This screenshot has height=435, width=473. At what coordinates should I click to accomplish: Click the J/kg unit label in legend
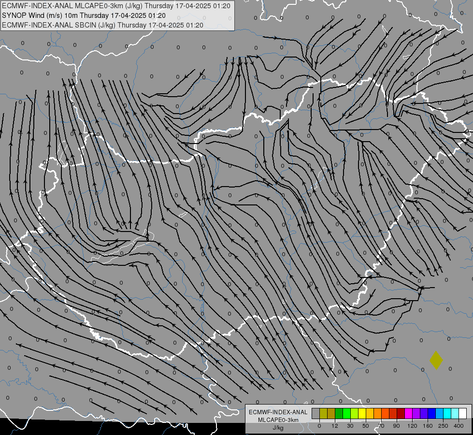[278, 428]
